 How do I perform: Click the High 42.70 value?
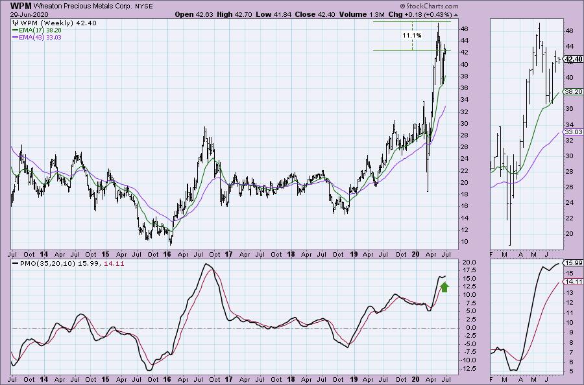coord(234,14)
